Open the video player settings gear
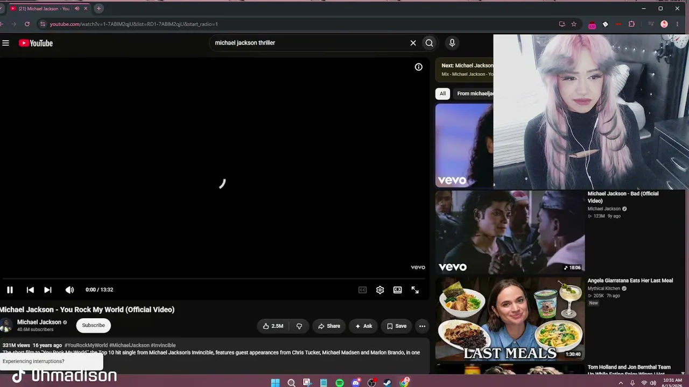The image size is (689, 387). click(380, 290)
